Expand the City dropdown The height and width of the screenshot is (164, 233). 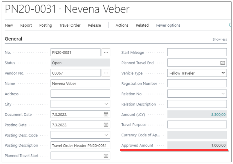(106, 104)
